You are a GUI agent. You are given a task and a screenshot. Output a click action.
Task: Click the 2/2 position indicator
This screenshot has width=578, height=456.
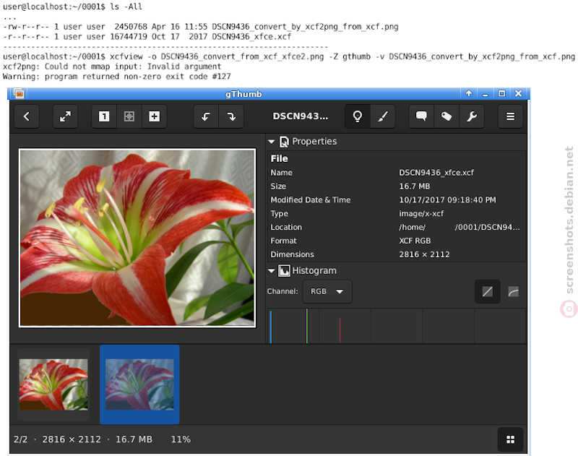[x=21, y=439]
